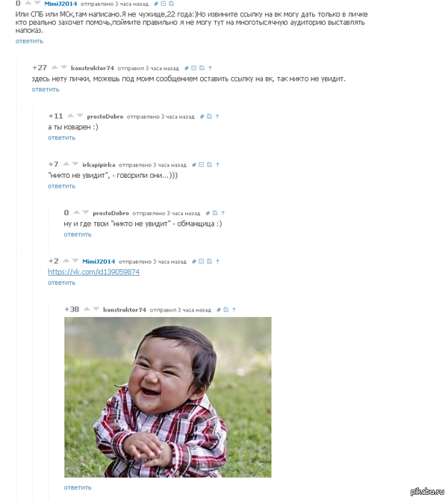
Task: Reply to 'а ты коварен' comment
Action: (61, 138)
